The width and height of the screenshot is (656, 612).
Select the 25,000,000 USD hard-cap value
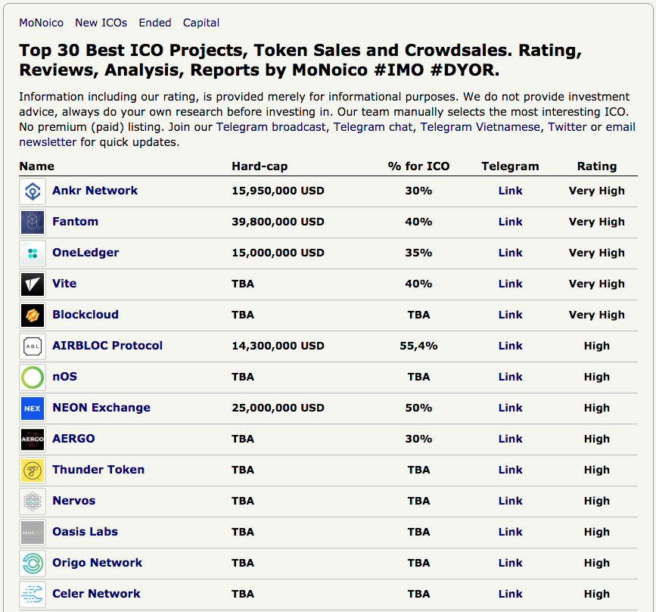(x=278, y=408)
